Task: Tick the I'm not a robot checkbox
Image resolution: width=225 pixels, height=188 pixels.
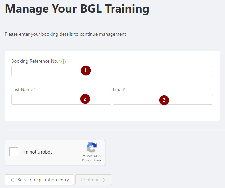Action: [x=14, y=152]
